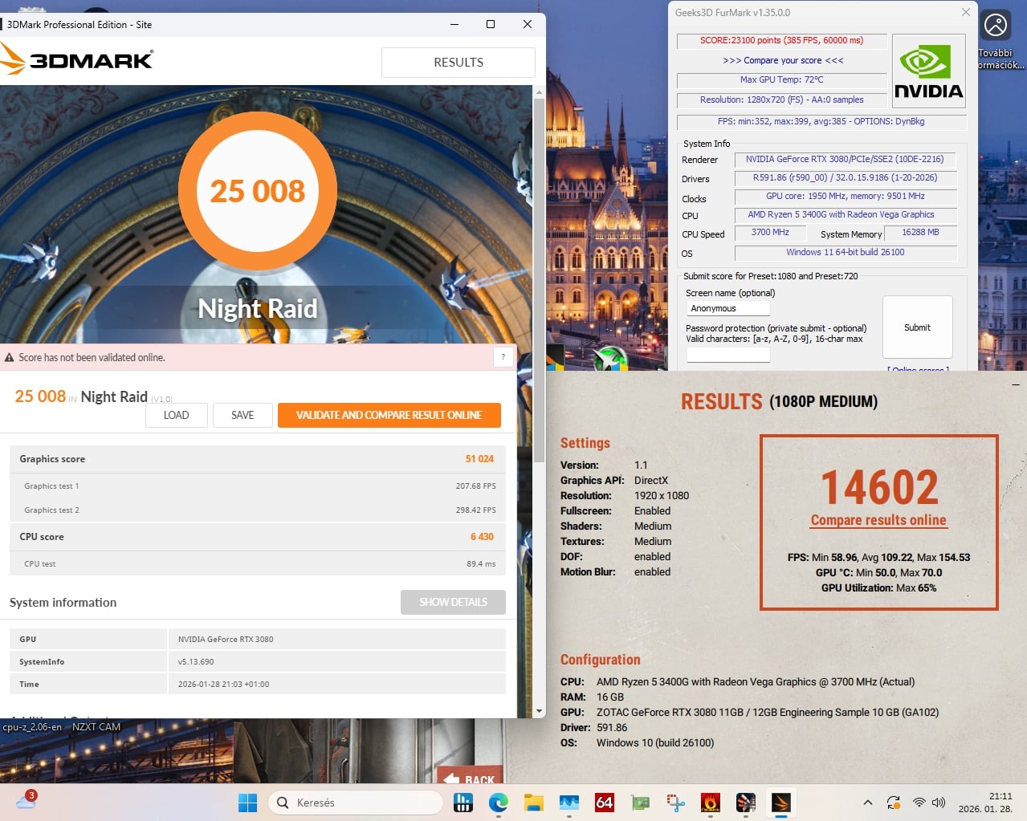
Task: Click Compare results online link
Action: 878,520
